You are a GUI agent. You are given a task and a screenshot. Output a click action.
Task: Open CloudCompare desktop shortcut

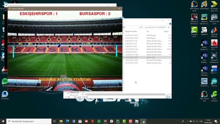[204, 83]
